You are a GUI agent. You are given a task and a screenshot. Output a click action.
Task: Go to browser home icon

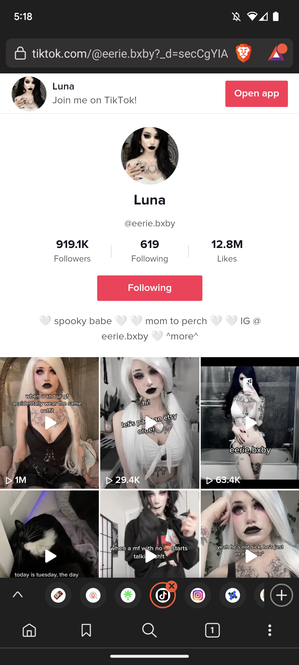click(29, 630)
